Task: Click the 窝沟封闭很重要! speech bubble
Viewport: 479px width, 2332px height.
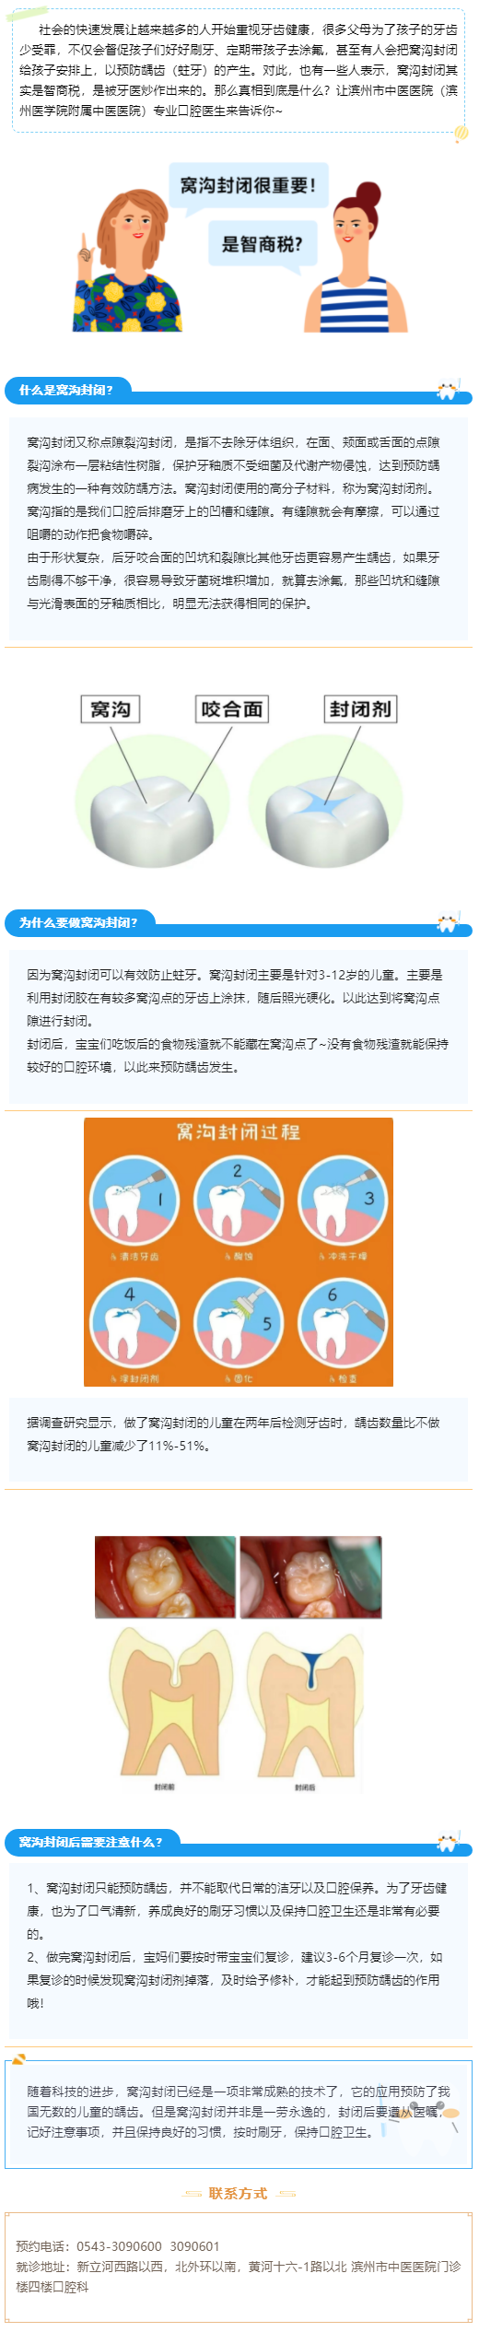Action: tap(248, 186)
